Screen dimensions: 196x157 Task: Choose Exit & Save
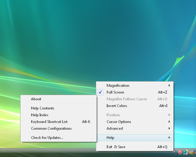coord(116,147)
